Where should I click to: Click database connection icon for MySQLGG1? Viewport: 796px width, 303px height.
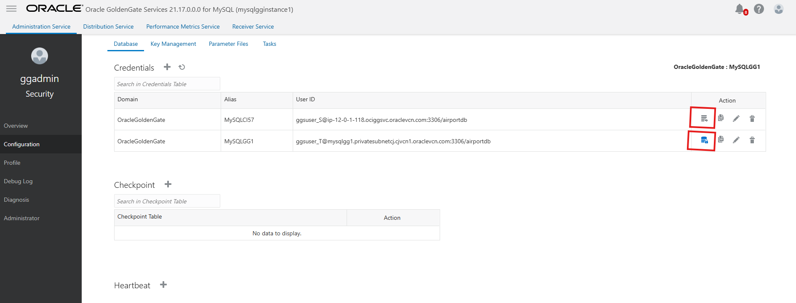click(704, 140)
